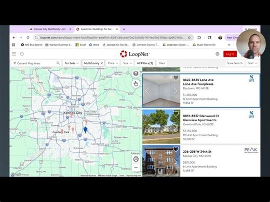Click the $1,250,000 price text

pos(190,95)
